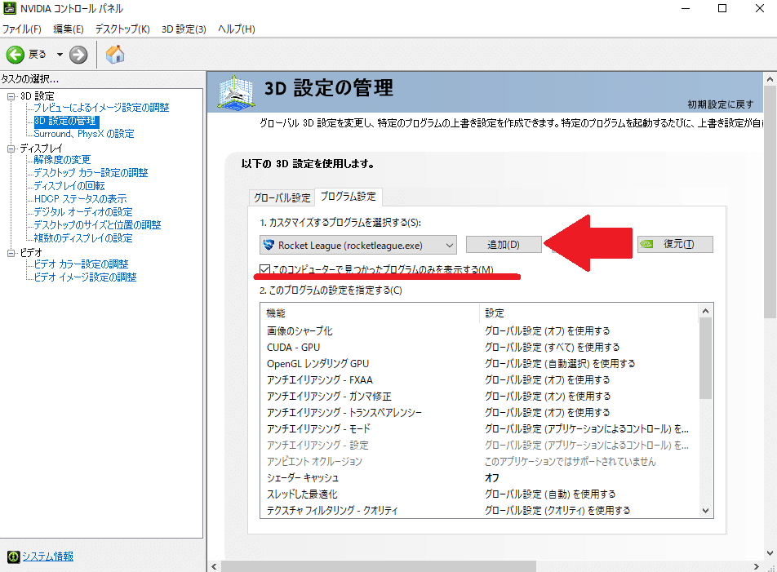The width and height of the screenshot is (777, 572).
Task: Open 解像度の変更 page
Action: tap(62, 159)
